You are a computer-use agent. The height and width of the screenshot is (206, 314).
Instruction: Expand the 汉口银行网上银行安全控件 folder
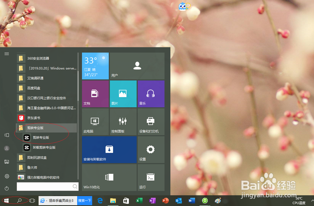[47, 98]
